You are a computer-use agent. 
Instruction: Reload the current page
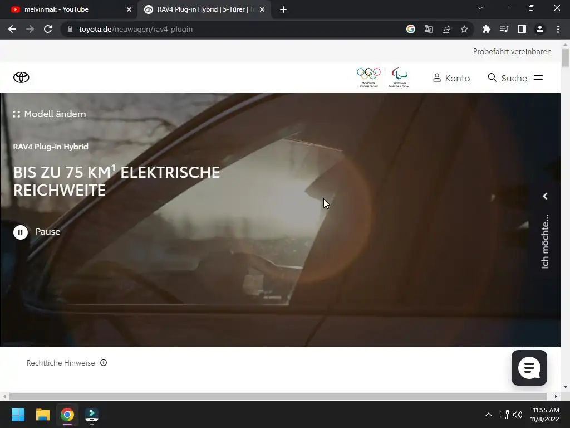[x=48, y=29]
